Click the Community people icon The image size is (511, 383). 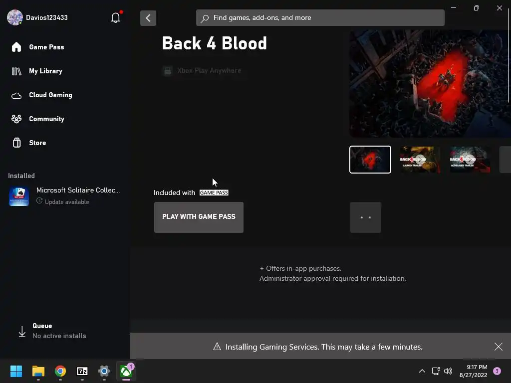click(16, 119)
